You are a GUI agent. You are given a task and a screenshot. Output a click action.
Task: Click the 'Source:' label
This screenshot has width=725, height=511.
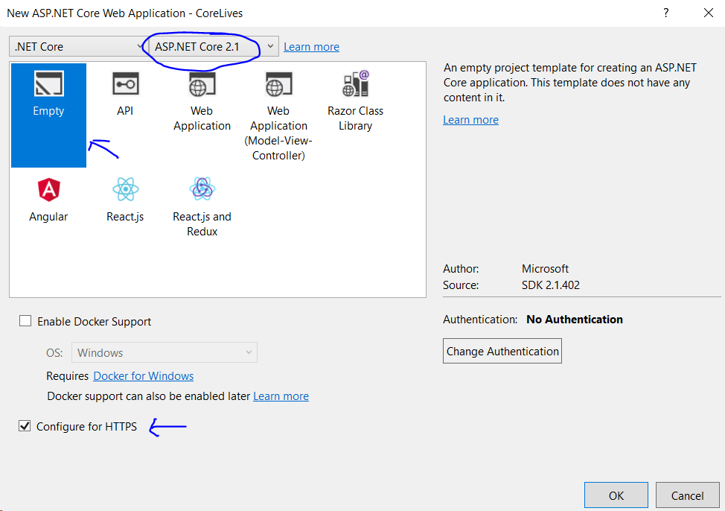point(461,285)
